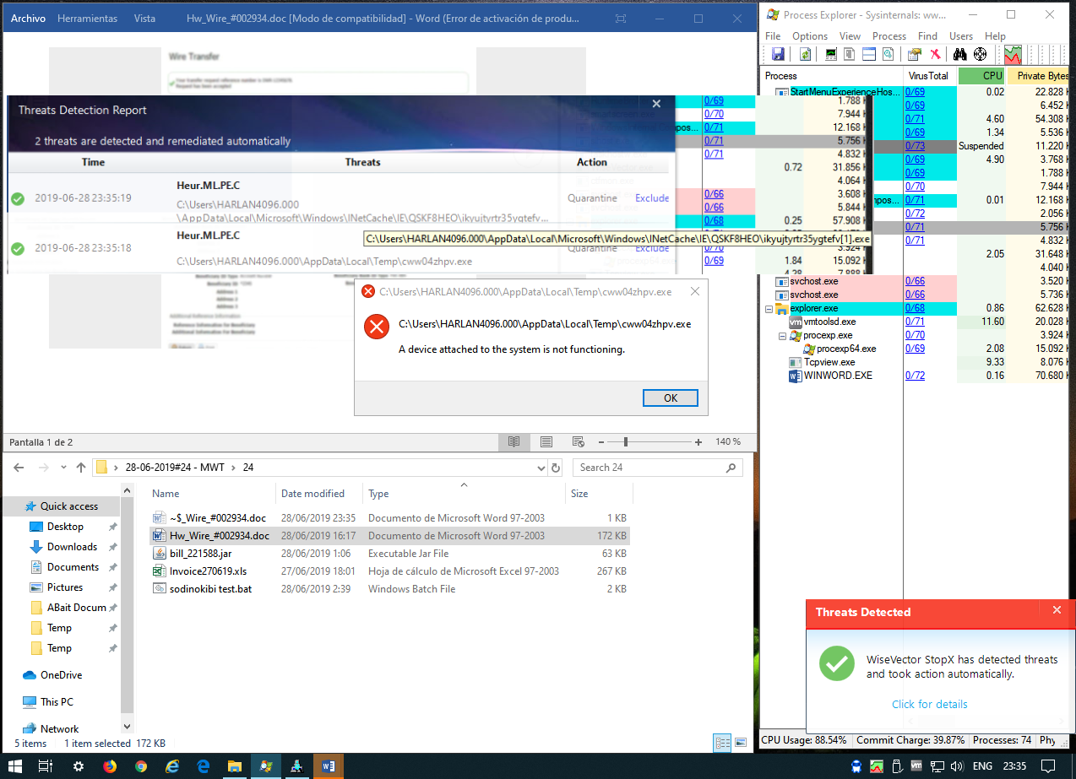Viewport: 1076px width, 779px height.
Task: Open the Herramientas menu in Word
Action: coord(88,19)
